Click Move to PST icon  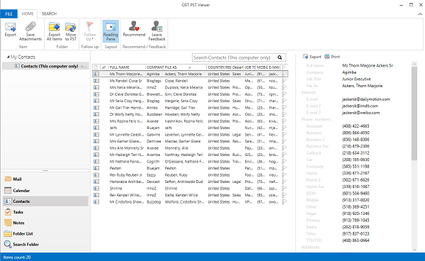[x=71, y=27]
